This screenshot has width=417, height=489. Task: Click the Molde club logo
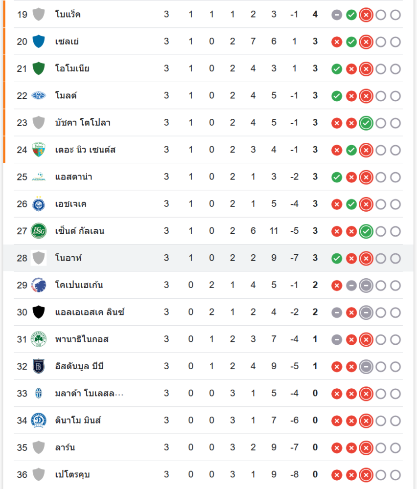click(39, 95)
